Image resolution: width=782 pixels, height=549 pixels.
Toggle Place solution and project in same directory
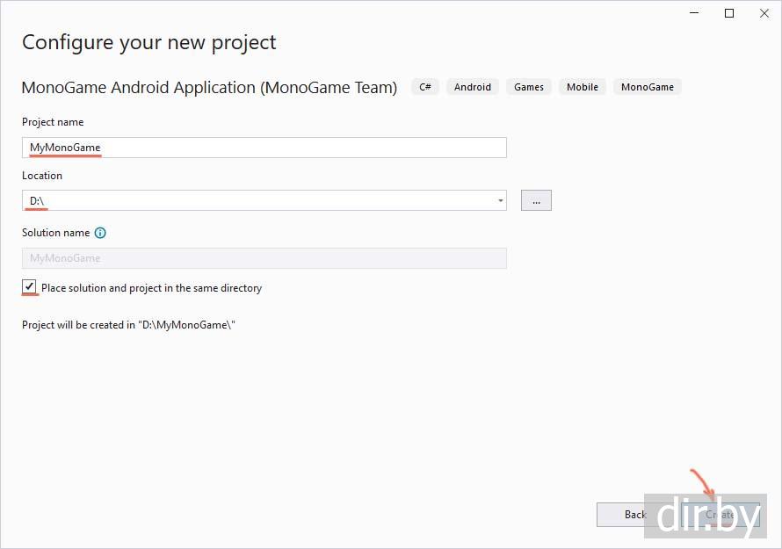pos(30,287)
